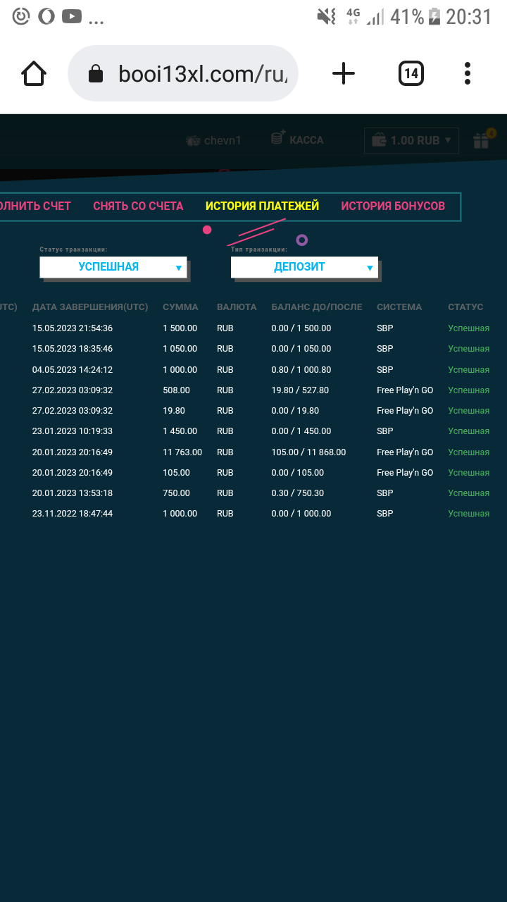This screenshot has height=902, width=507.
Task: Tap the lock icon in address bar
Action: 95,74
